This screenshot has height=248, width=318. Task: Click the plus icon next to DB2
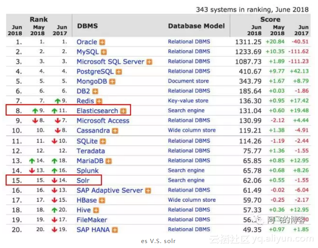[95, 91]
